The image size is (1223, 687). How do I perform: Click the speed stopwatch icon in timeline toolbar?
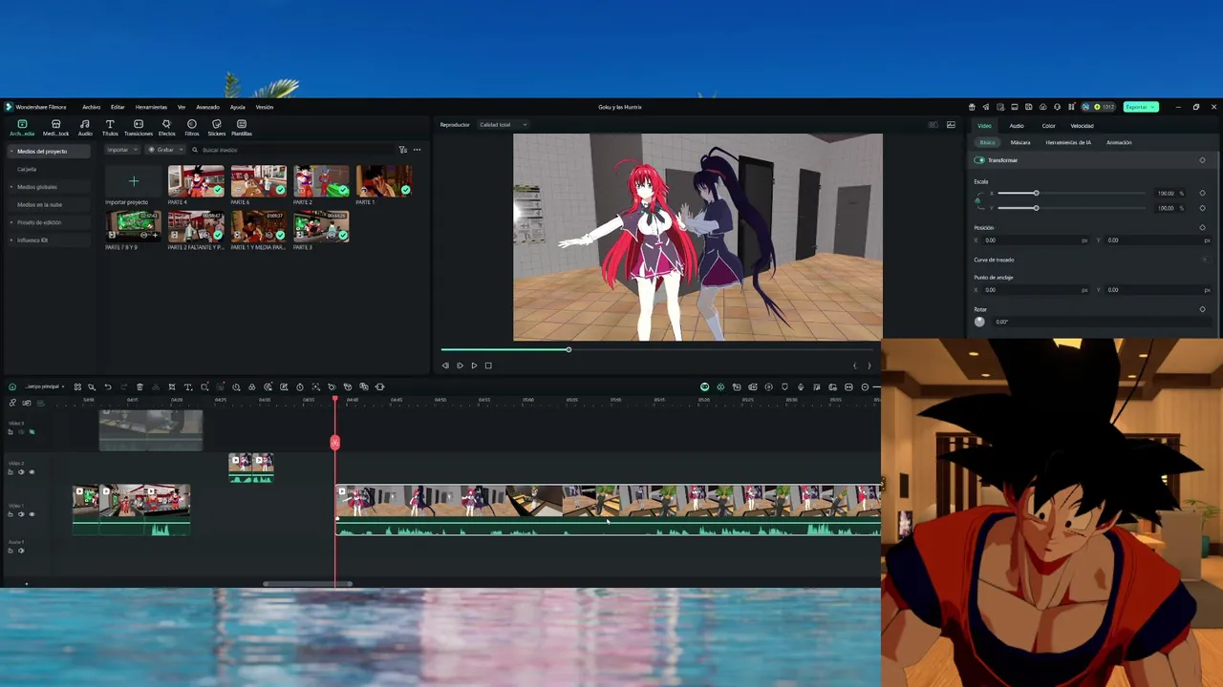pos(300,386)
